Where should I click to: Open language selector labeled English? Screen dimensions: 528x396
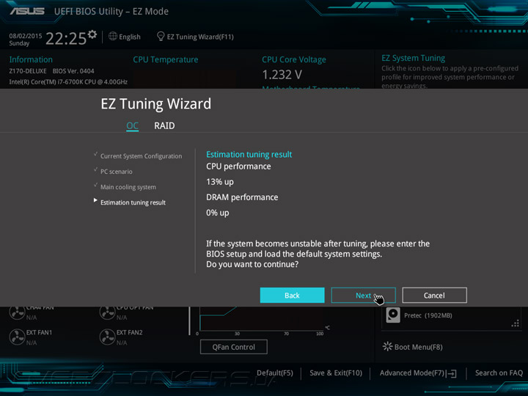[x=130, y=37]
